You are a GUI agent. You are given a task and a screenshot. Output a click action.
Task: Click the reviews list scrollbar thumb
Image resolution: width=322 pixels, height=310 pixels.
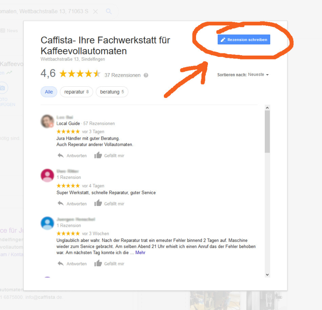pos(267,132)
